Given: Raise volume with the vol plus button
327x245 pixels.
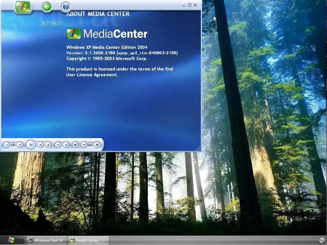Looking at the screenshot, I should pyautogui.click(x=97, y=145).
